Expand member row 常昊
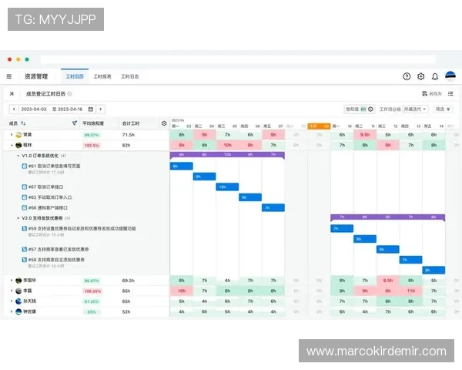The height and width of the screenshot is (370, 462). [x=12, y=135]
